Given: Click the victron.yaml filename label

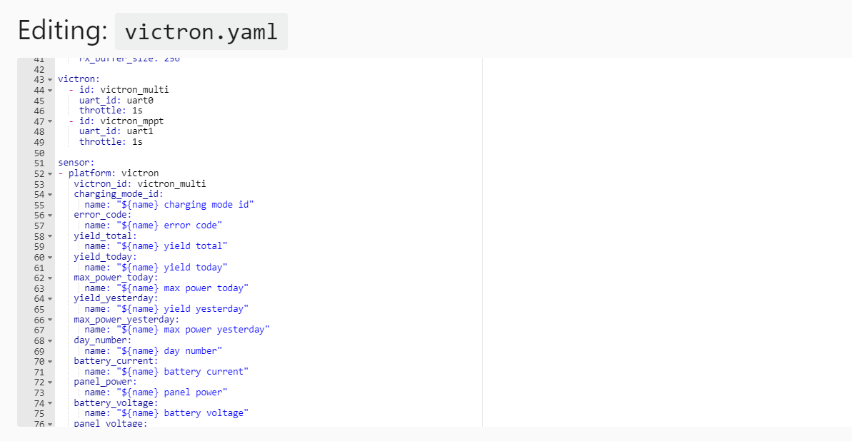Looking at the screenshot, I should [x=201, y=31].
